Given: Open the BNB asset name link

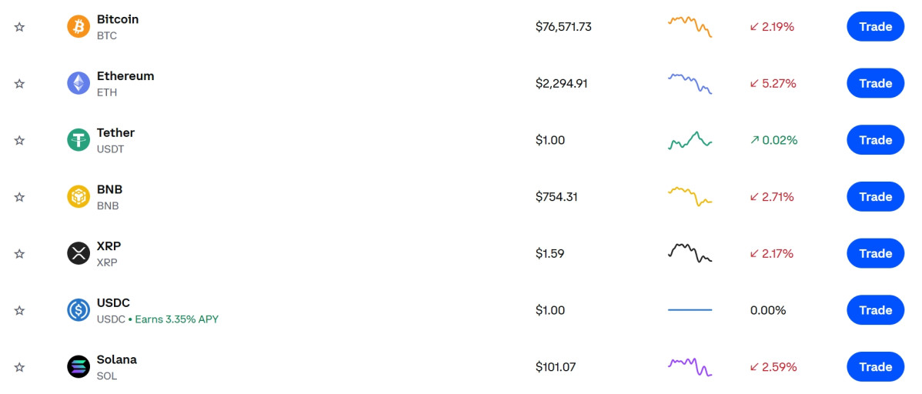Looking at the screenshot, I should (109, 189).
